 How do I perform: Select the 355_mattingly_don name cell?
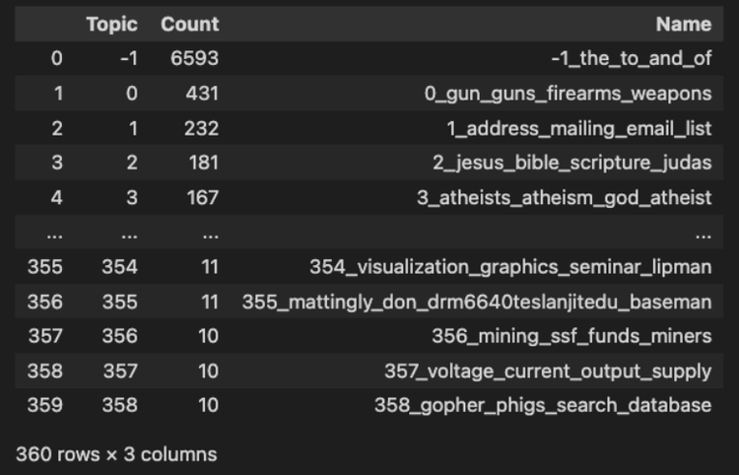click(x=477, y=302)
